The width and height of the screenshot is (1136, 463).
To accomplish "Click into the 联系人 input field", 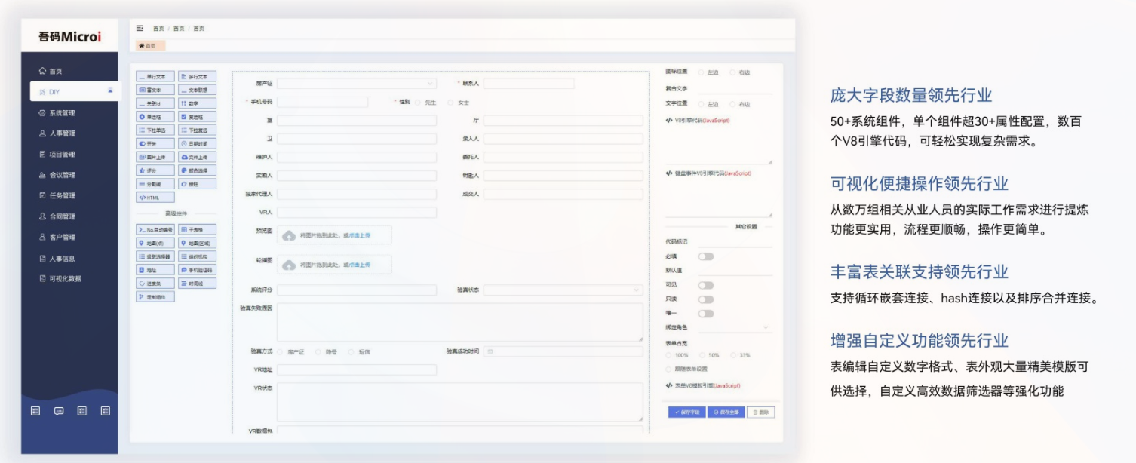I will pos(528,84).
